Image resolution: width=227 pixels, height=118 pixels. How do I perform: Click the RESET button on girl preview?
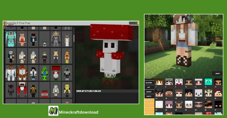click(218, 73)
